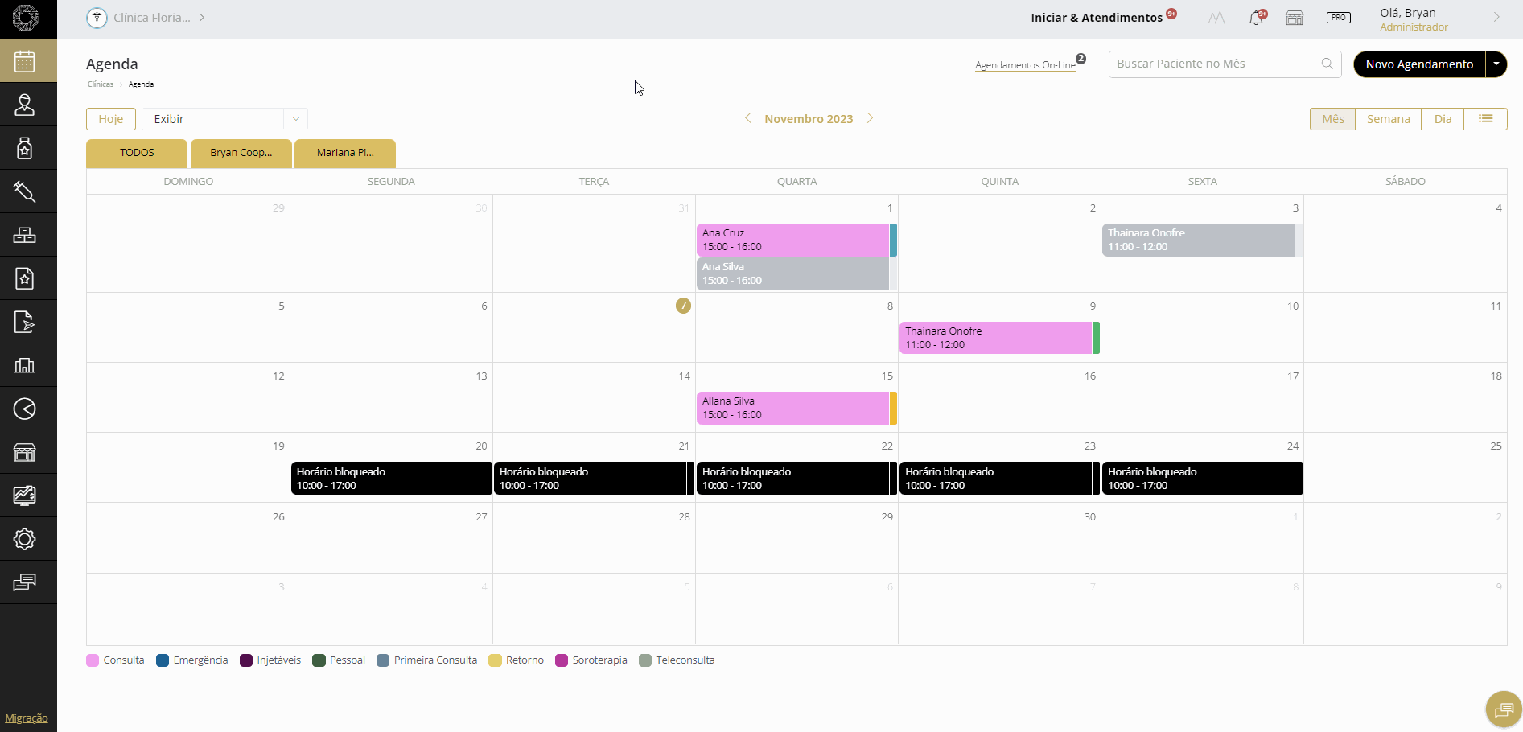Click the font size AA icon
The width and height of the screenshot is (1523, 732).
point(1216,18)
